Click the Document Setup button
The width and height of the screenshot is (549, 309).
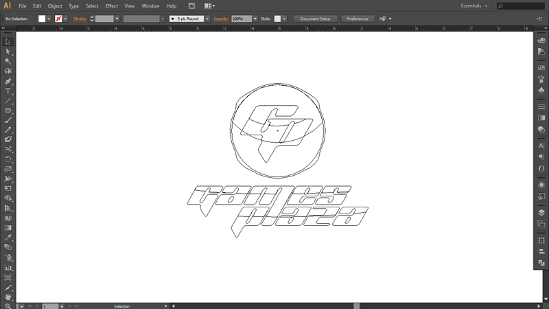[x=316, y=19]
